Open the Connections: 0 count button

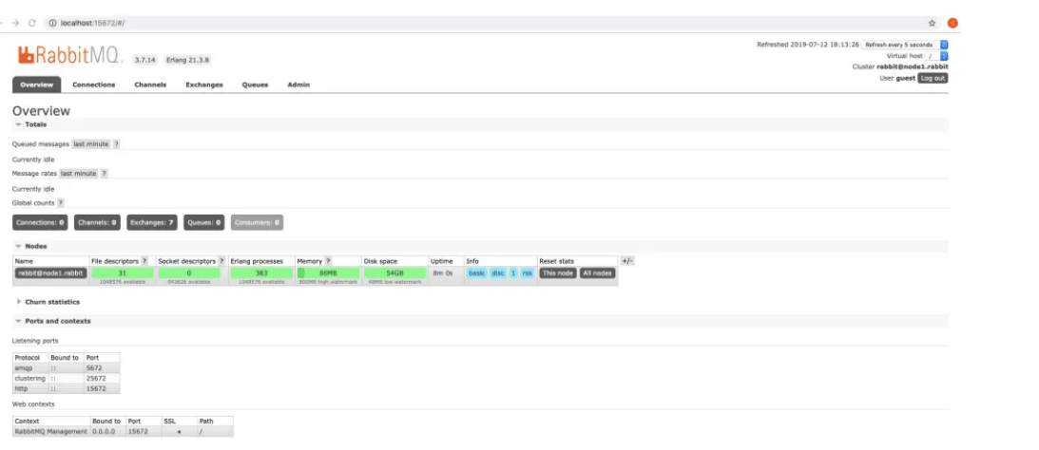click(x=41, y=222)
